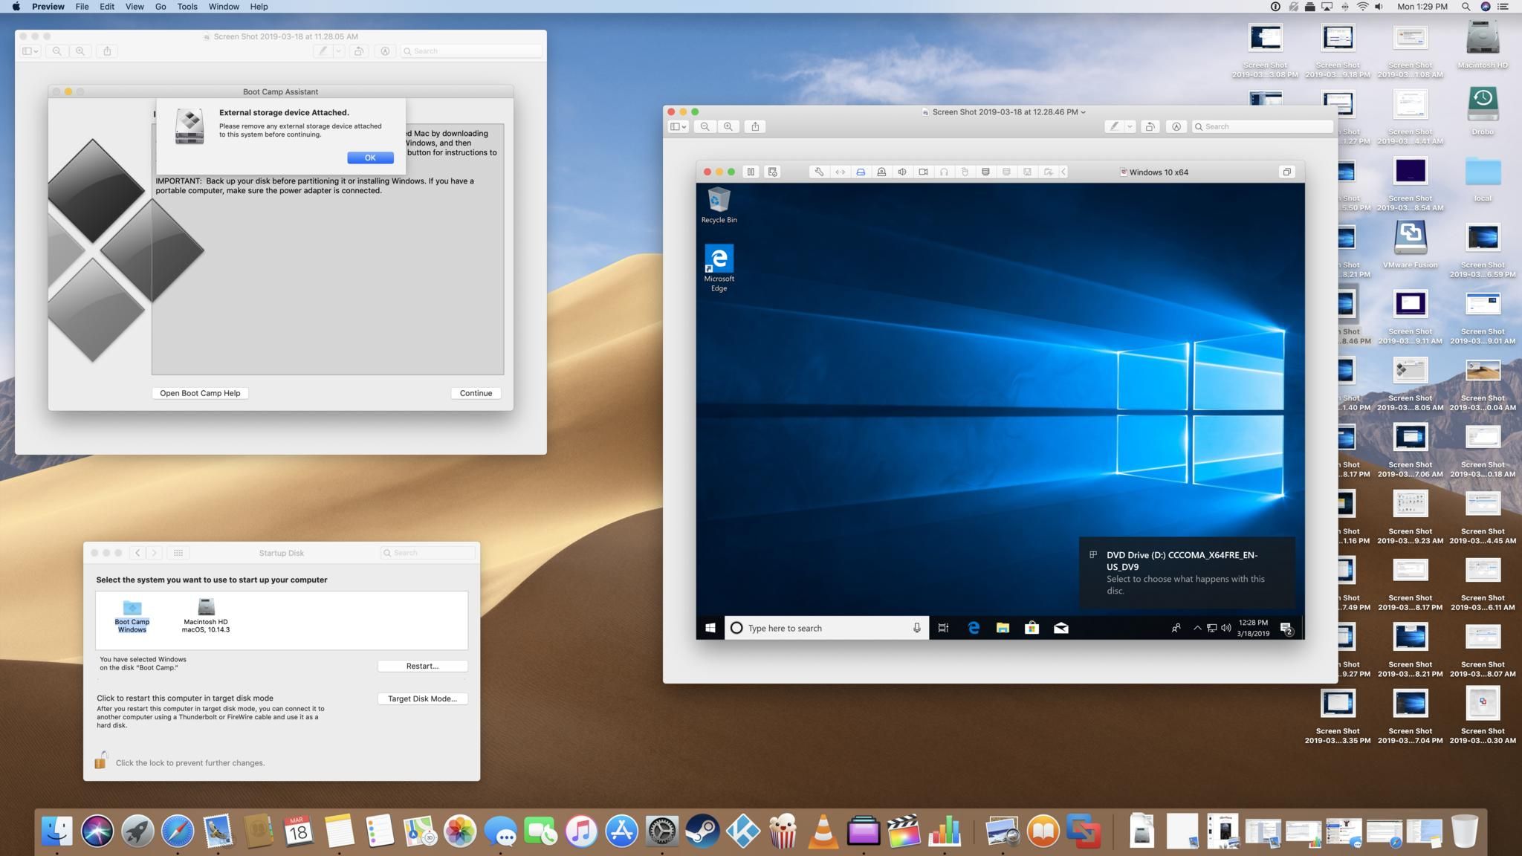Open Steam from the Dock
Viewport: 1522px width, 856px height.
(x=702, y=831)
